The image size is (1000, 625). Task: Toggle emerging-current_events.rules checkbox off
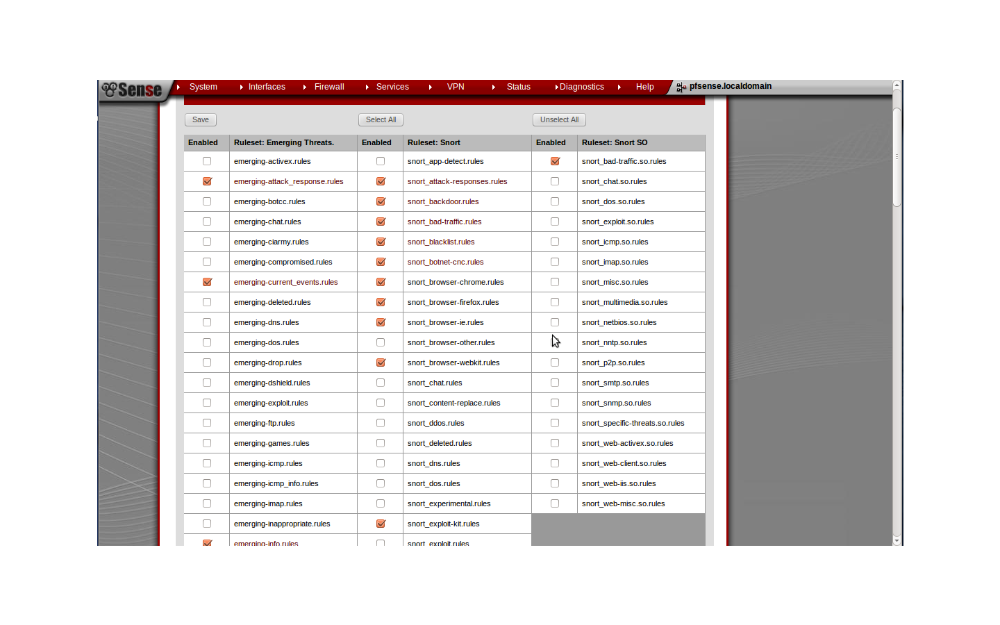(207, 282)
